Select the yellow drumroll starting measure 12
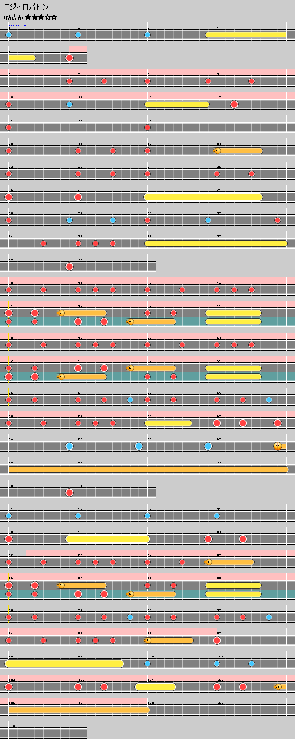The image size is (295, 739). [177, 104]
